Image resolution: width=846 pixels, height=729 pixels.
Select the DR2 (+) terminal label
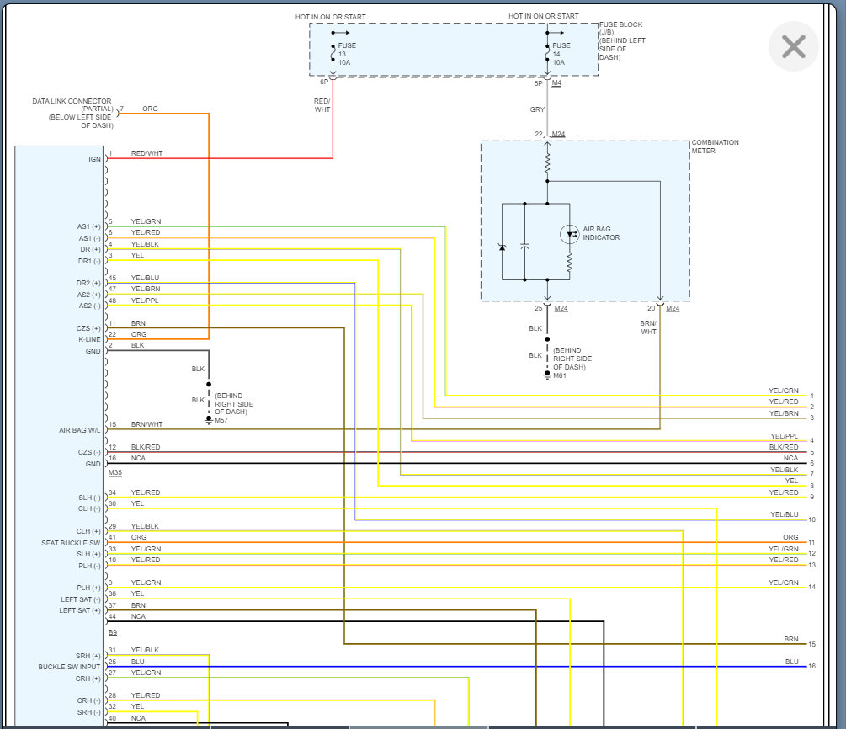tap(88, 283)
